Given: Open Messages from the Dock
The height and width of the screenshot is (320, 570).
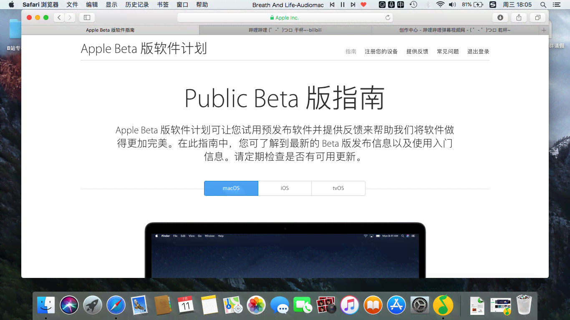Looking at the screenshot, I should (280, 305).
